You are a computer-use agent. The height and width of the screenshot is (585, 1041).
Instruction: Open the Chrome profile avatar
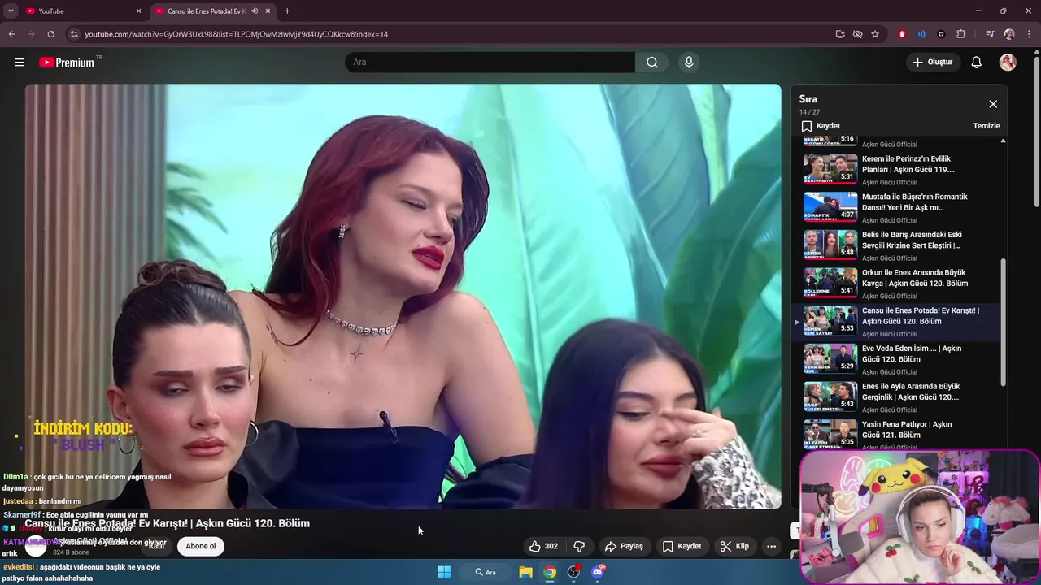(x=1009, y=34)
